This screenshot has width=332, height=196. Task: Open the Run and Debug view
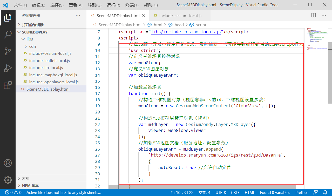8,68
